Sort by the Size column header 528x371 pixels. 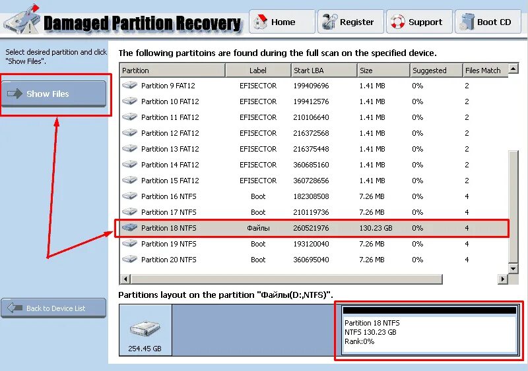click(x=383, y=71)
